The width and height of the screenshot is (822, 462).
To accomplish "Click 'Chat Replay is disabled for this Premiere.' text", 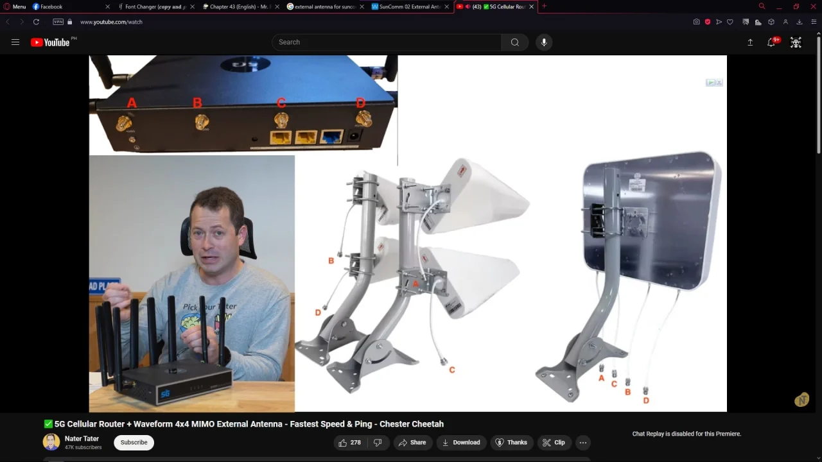I will pos(686,434).
